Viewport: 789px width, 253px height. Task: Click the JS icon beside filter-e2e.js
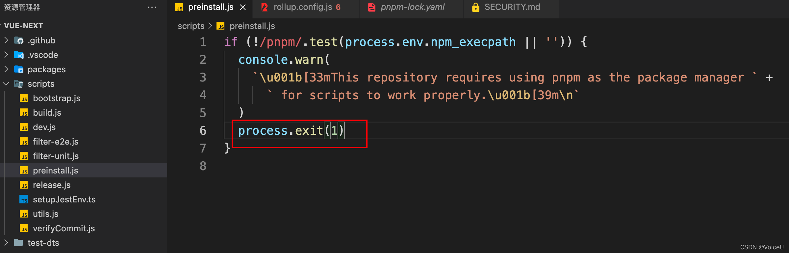point(24,142)
